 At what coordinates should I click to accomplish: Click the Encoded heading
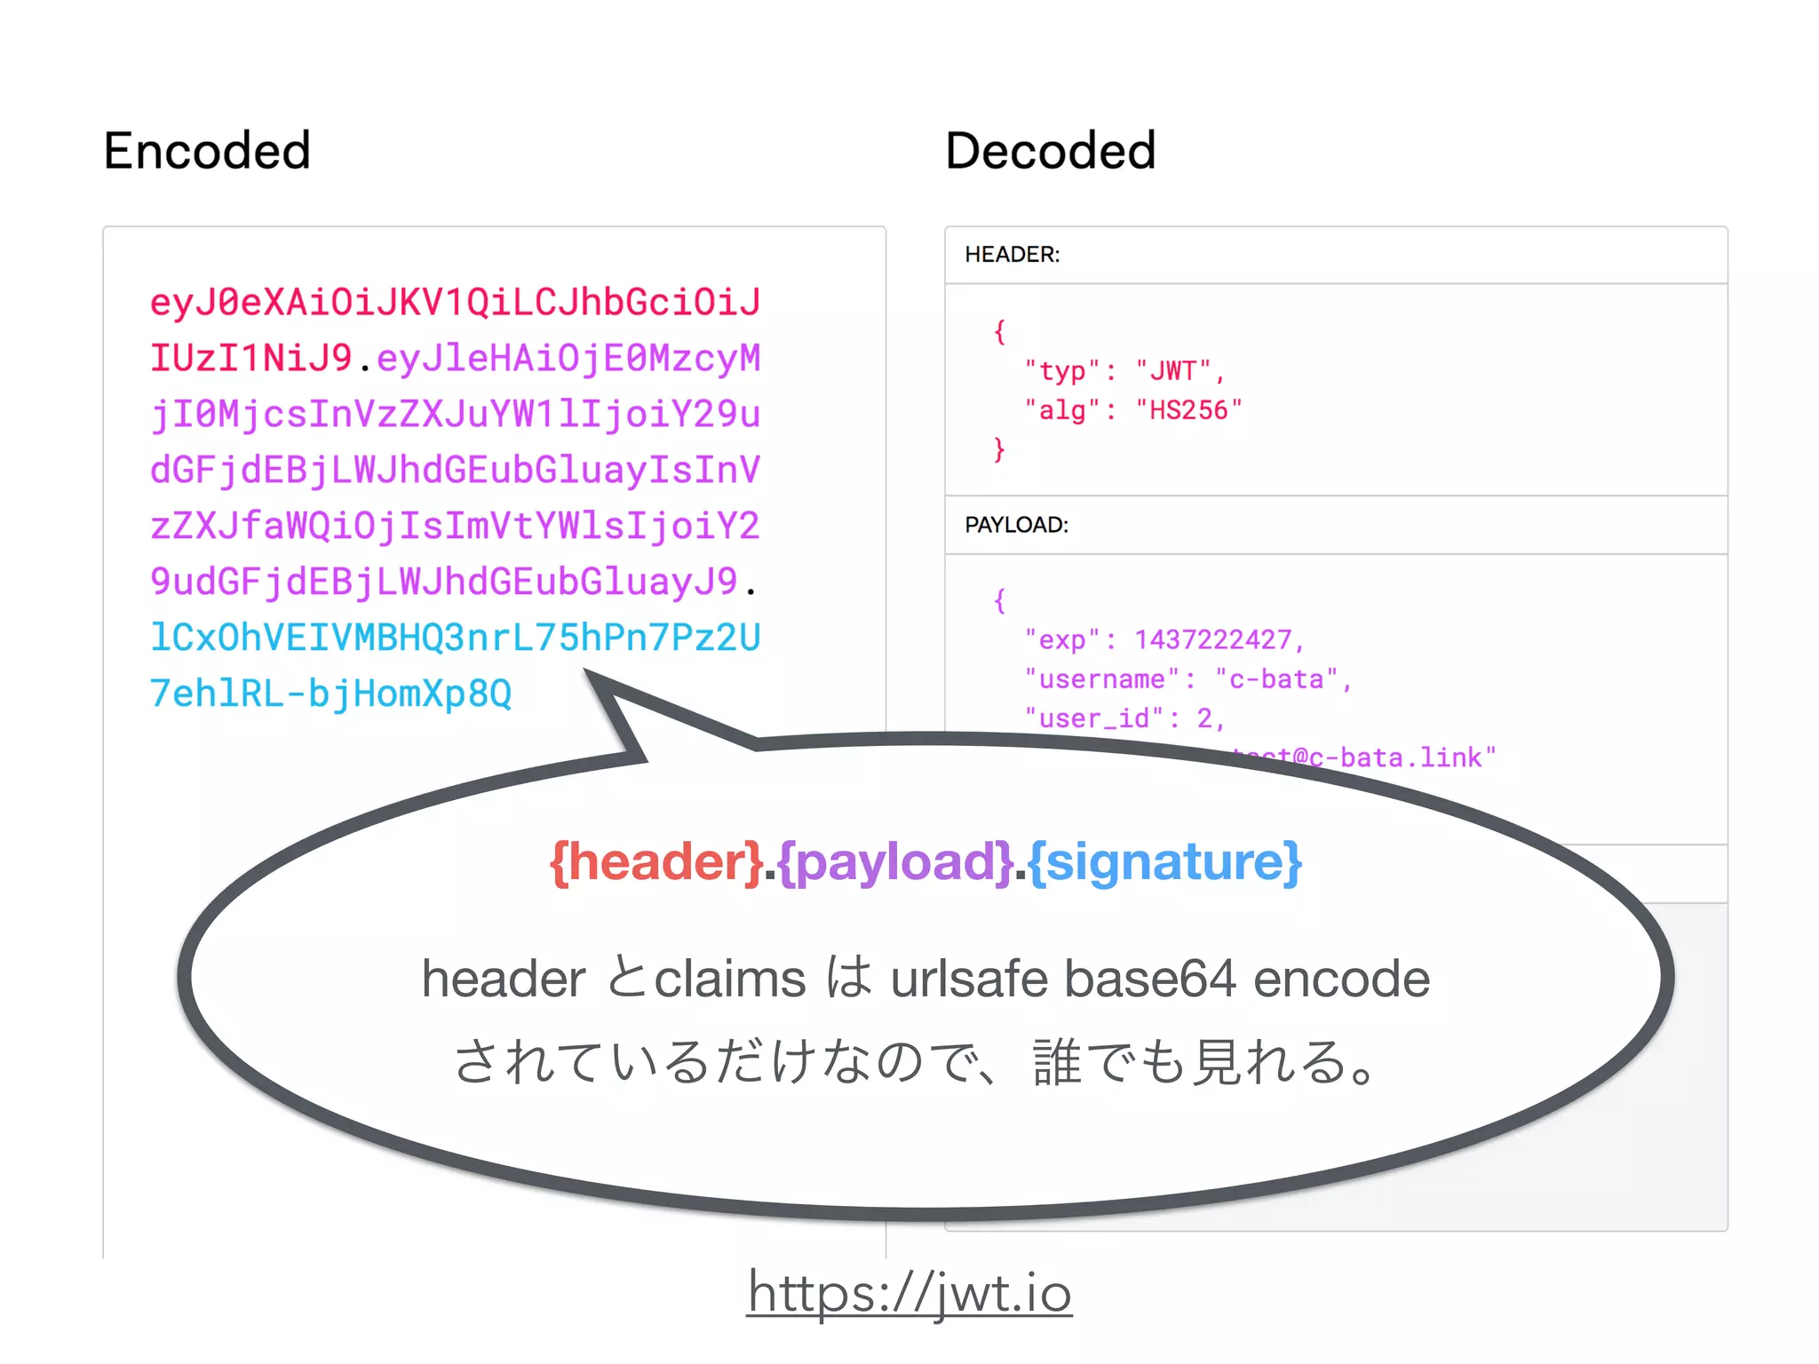(x=207, y=150)
